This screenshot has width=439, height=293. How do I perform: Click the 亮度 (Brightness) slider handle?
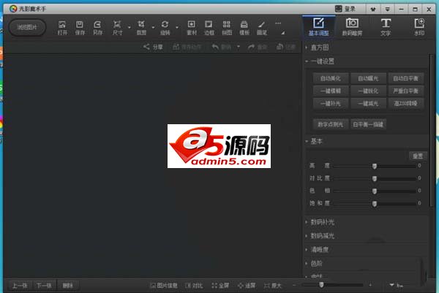click(375, 167)
